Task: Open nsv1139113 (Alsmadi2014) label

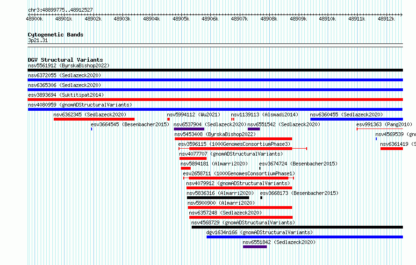Action: coord(265,115)
